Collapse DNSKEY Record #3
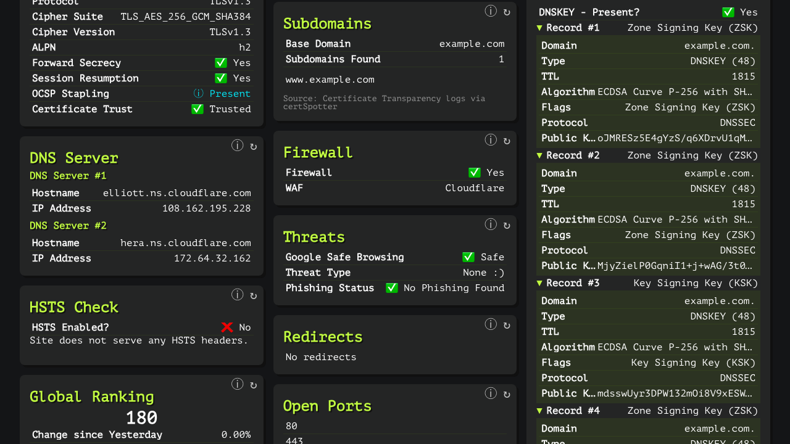 pos(539,283)
